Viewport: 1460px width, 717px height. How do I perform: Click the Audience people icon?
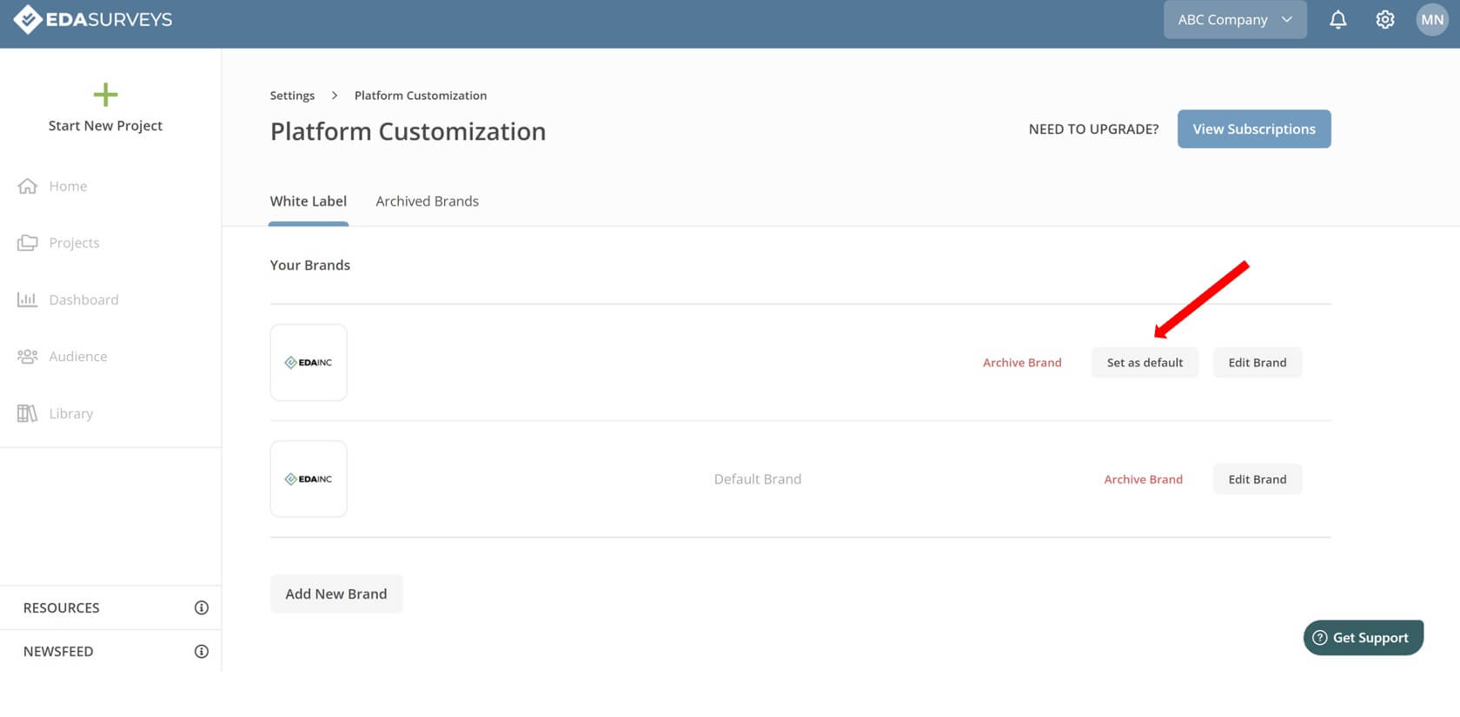(x=28, y=357)
